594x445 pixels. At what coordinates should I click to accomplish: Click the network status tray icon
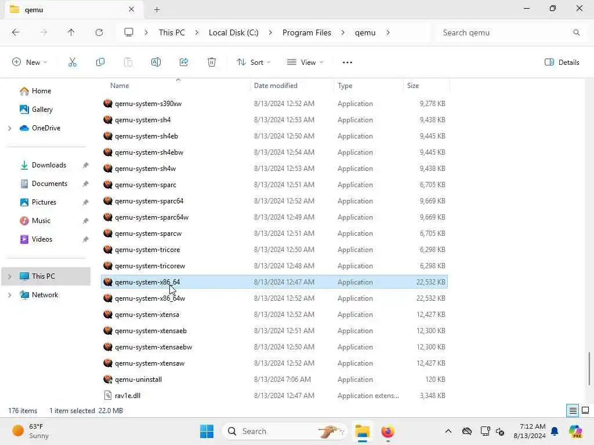(x=486, y=431)
